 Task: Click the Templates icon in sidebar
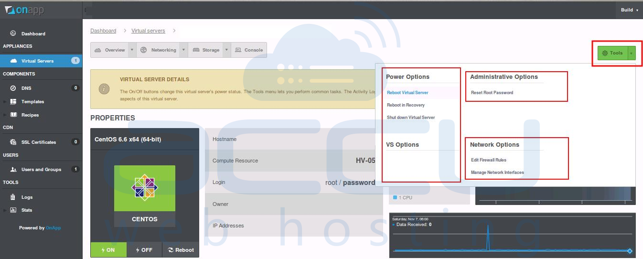tap(13, 101)
